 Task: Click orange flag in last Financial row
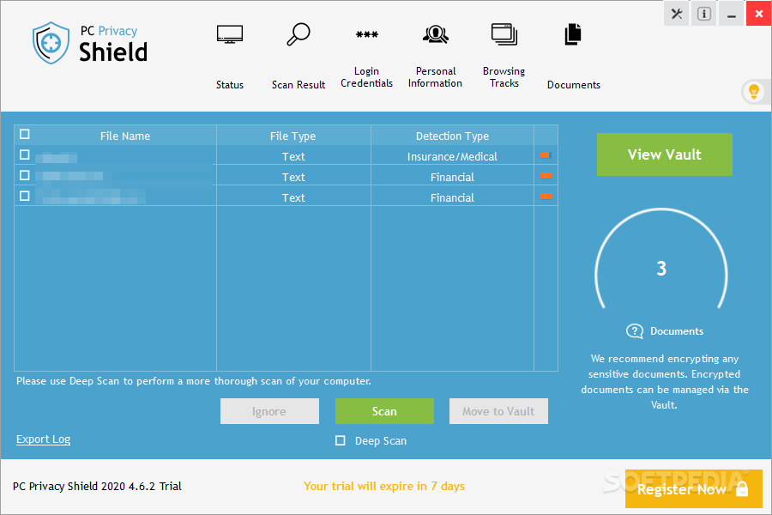coord(545,197)
